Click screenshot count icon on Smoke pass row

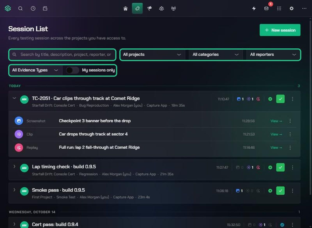(238, 191)
